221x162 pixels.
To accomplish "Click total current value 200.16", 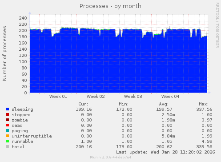I will coord(84,147).
